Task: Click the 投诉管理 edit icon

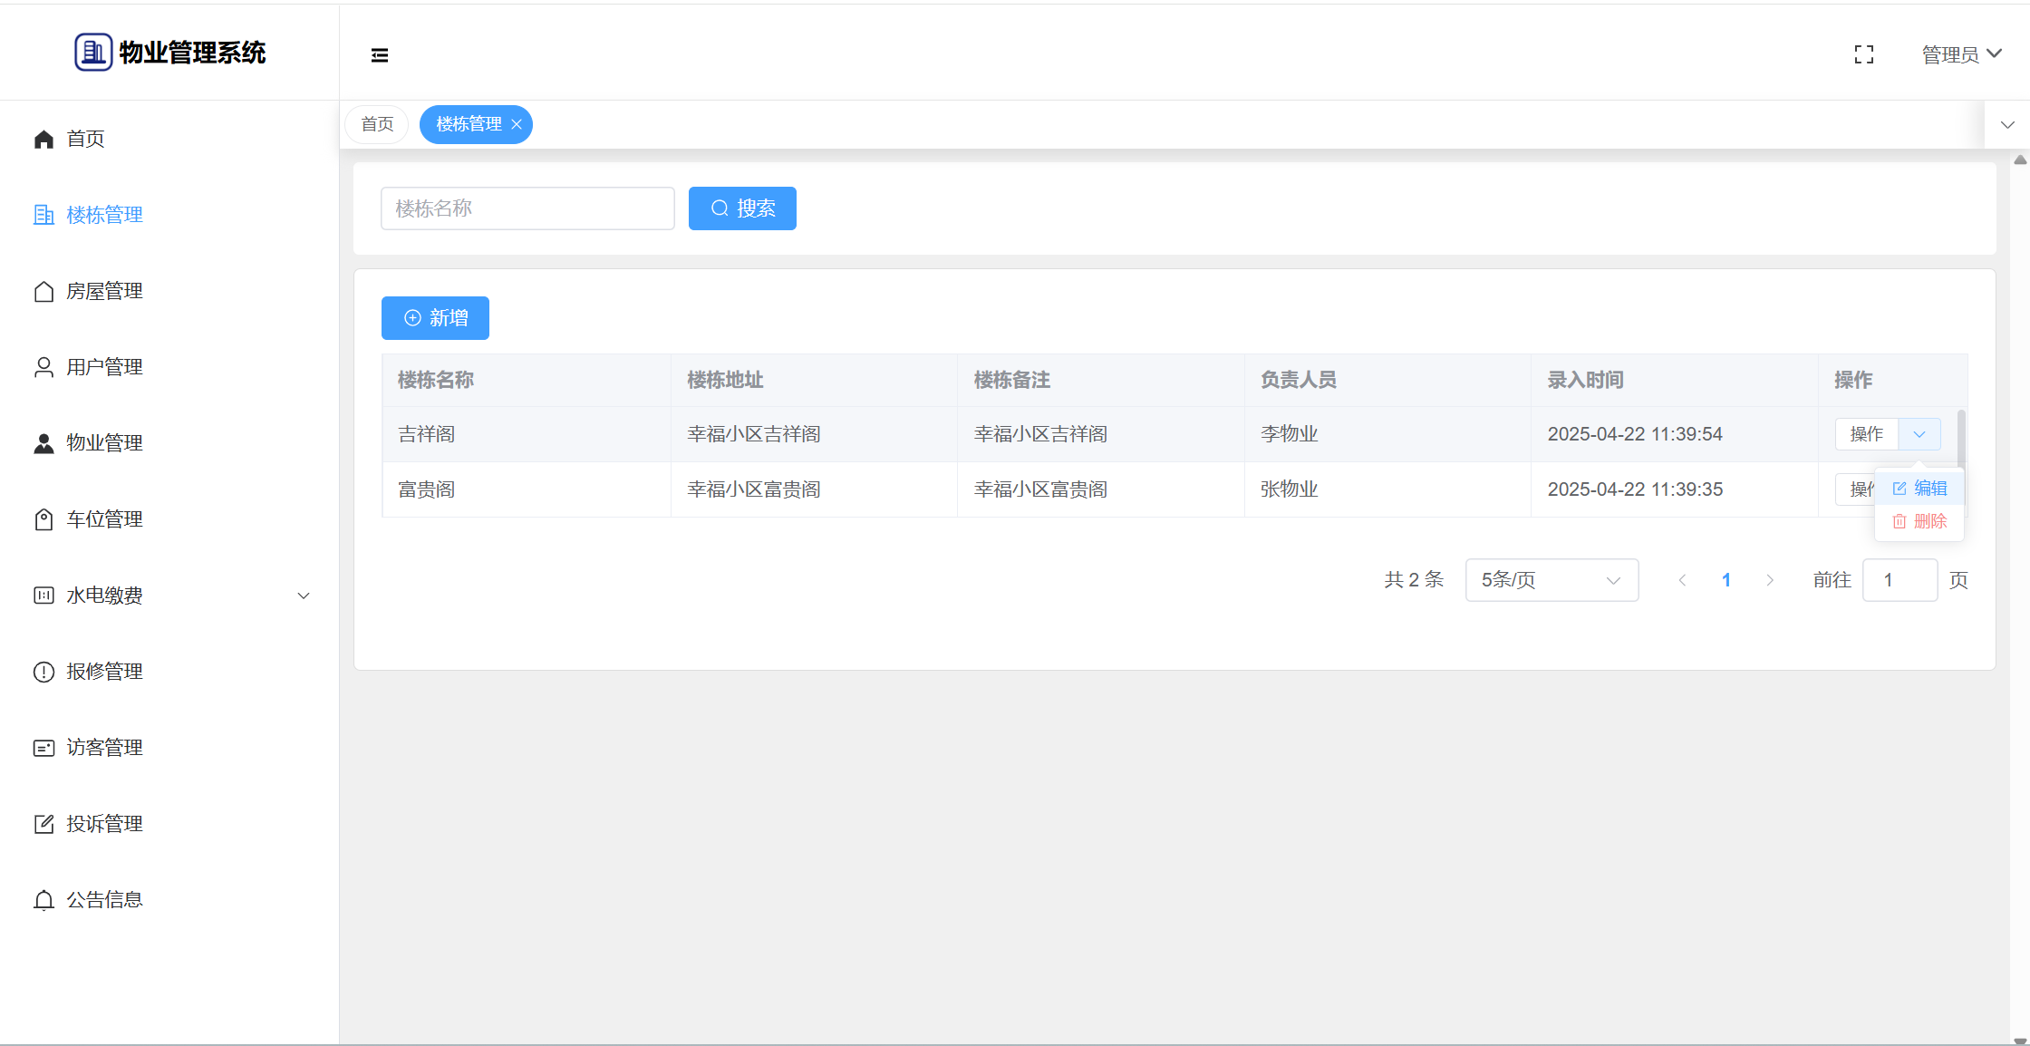Action: [x=43, y=824]
